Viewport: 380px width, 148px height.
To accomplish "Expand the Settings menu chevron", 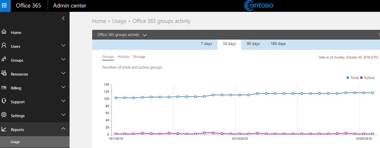I will click(63, 115).
